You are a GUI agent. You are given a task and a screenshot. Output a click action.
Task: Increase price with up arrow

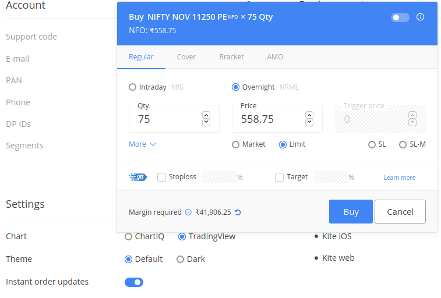point(309,115)
